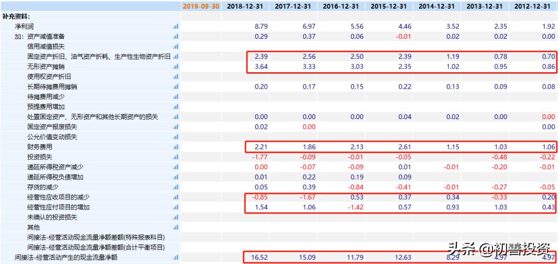Open chart icon for 加：资产减值准备 row
This screenshot has width=558, height=264.
tap(176, 36)
